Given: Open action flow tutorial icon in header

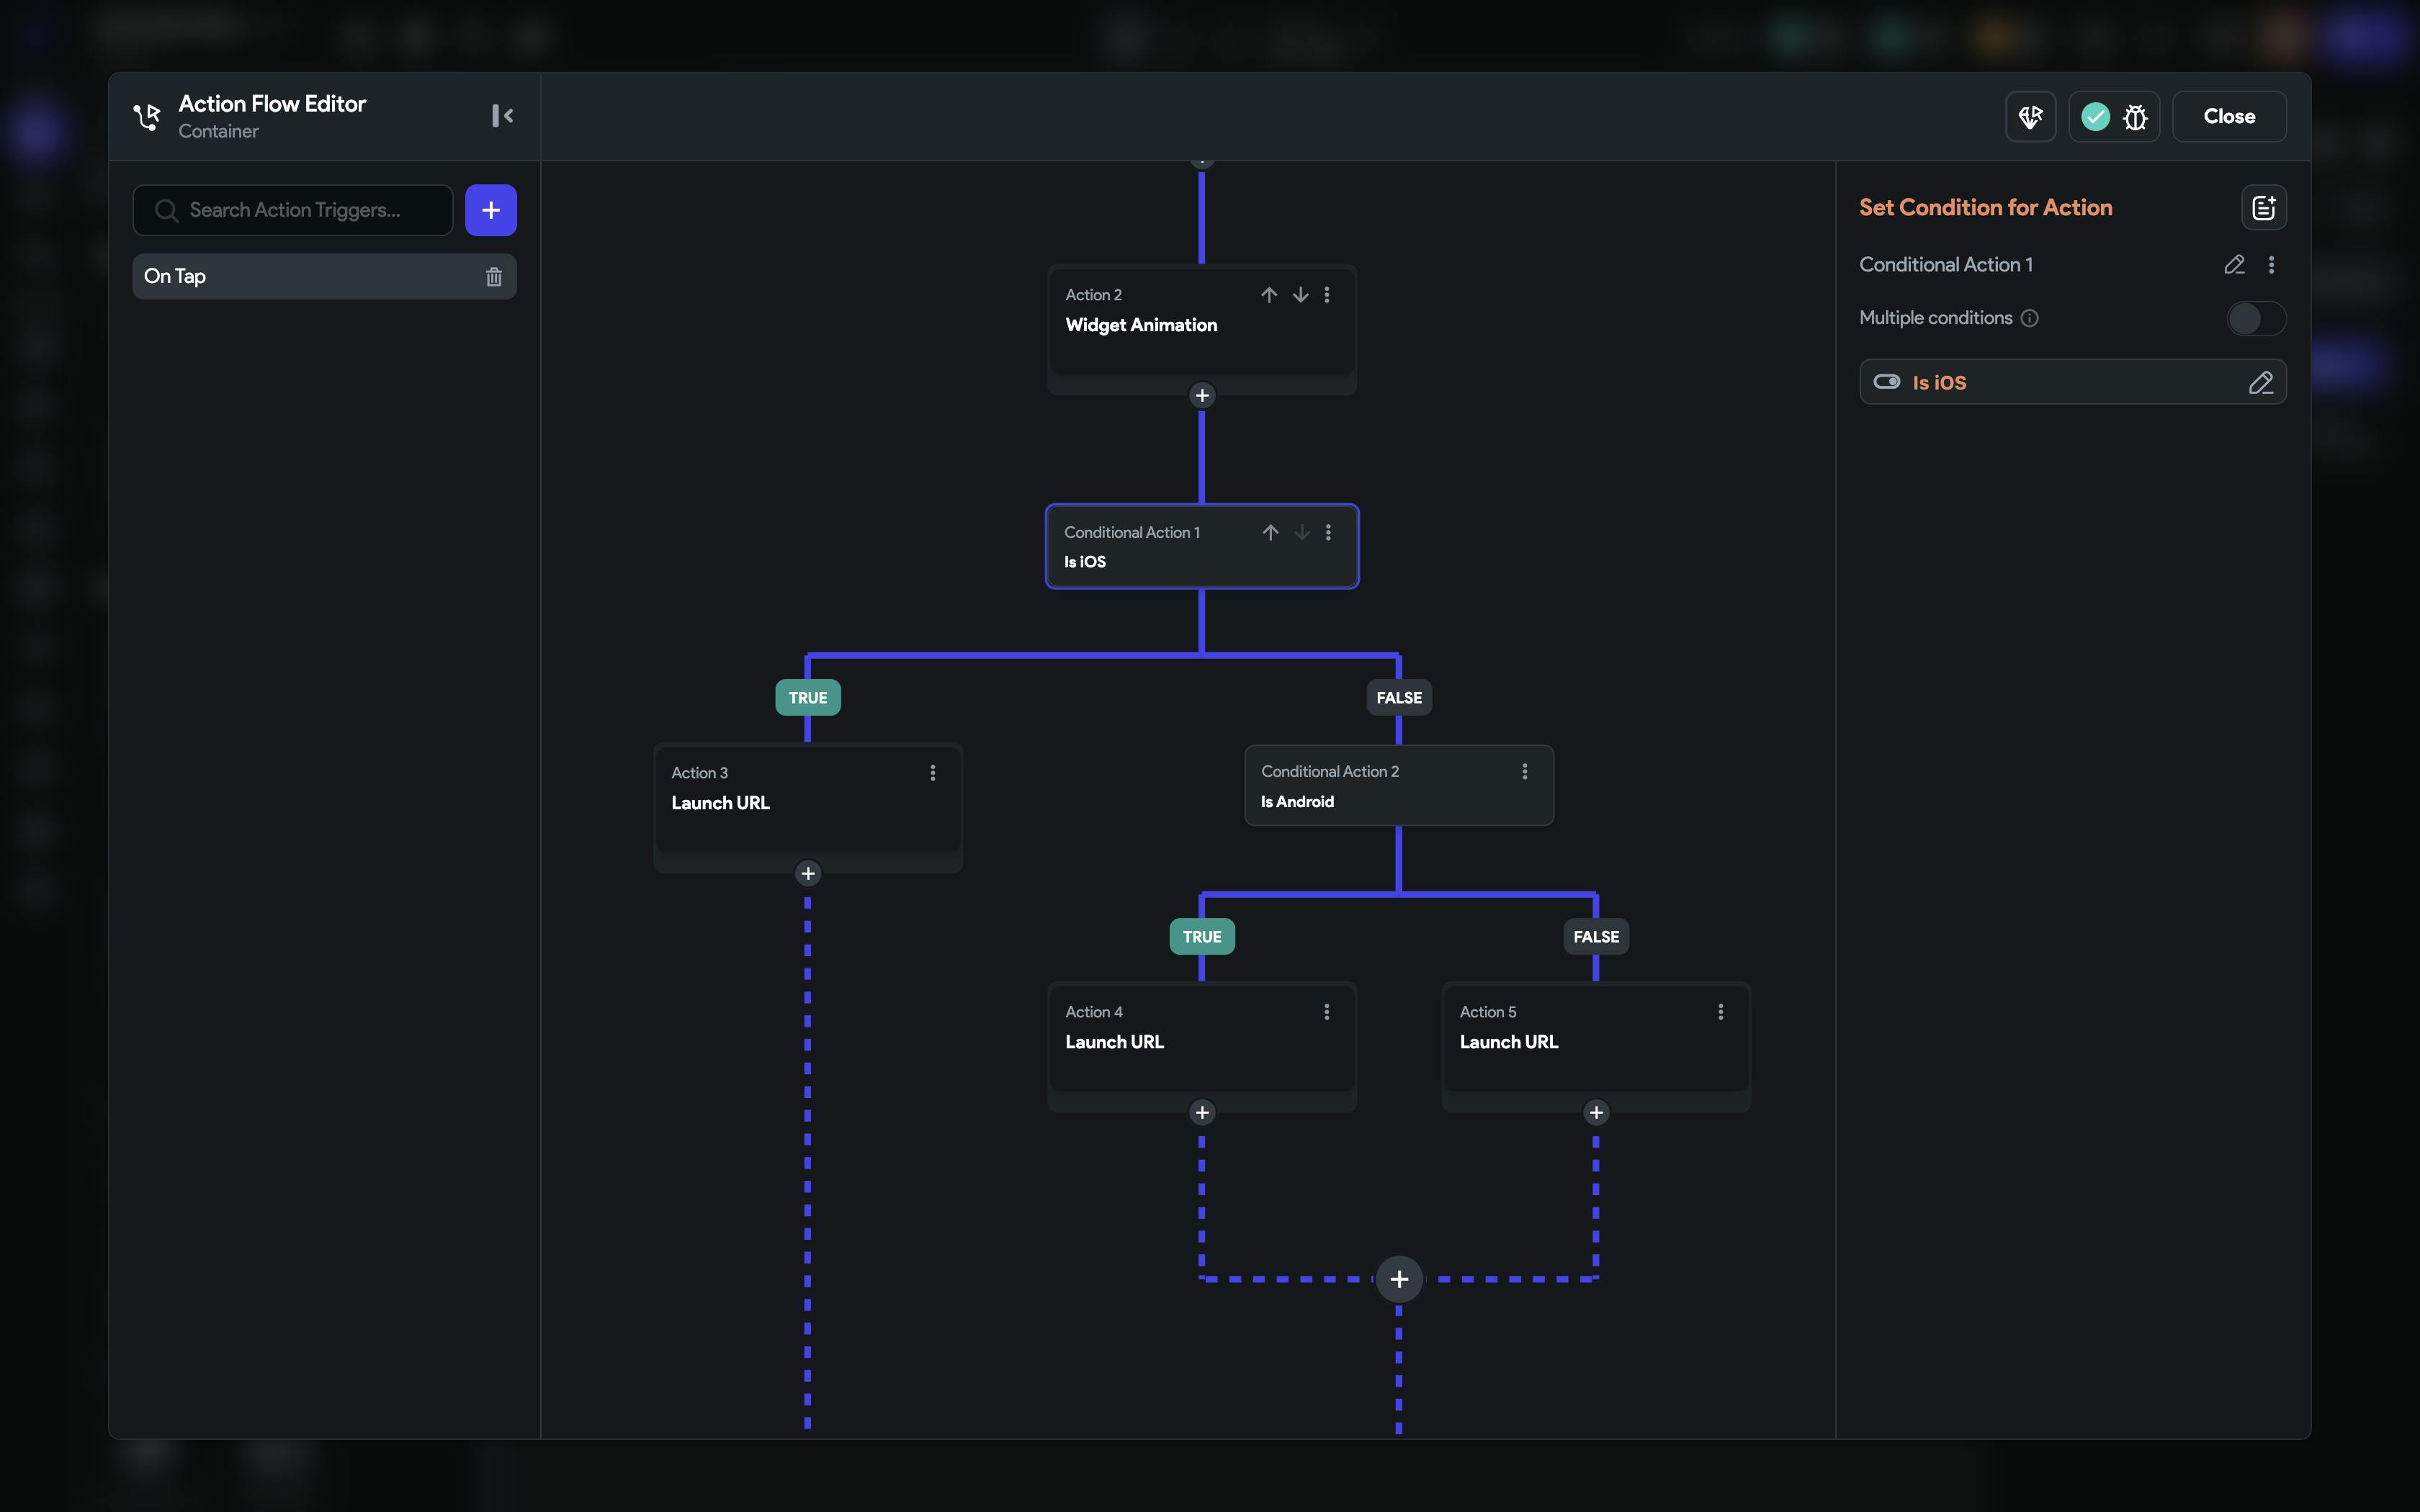Looking at the screenshot, I should (x=2030, y=117).
